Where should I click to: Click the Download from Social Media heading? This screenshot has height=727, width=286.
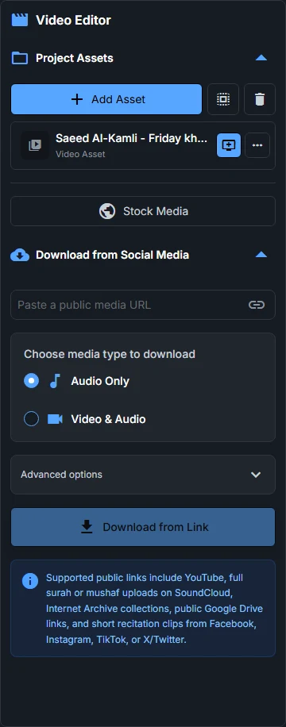click(112, 255)
